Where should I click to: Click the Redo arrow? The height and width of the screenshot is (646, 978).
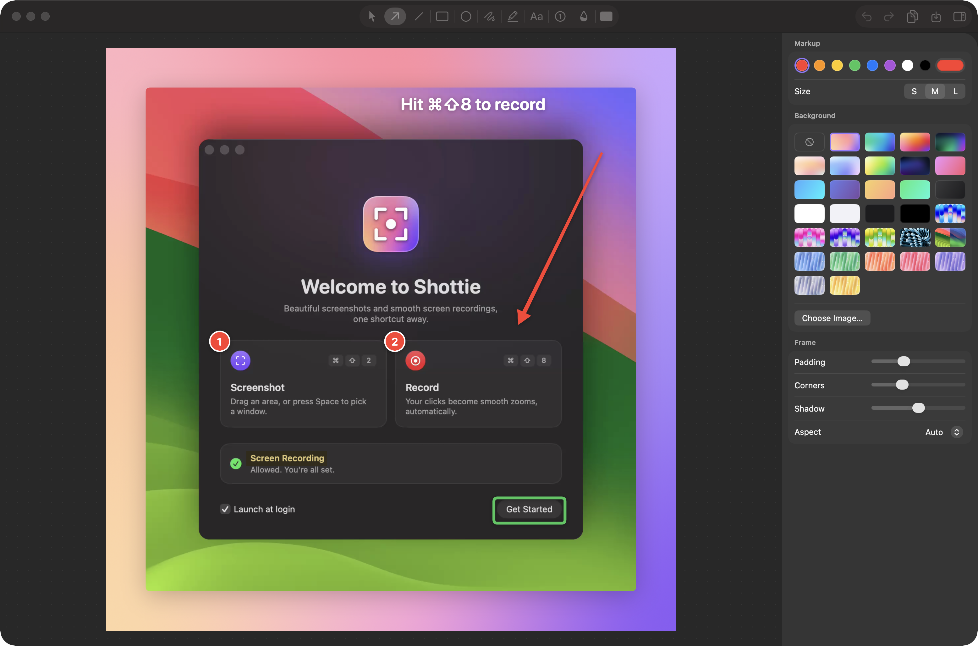(x=889, y=16)
